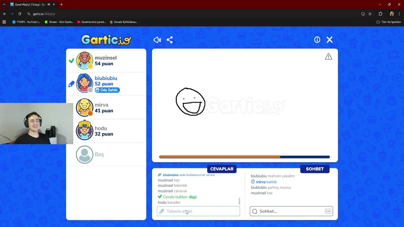
Task: Click the report drawing warning triangle
Action: pos(329,56)
